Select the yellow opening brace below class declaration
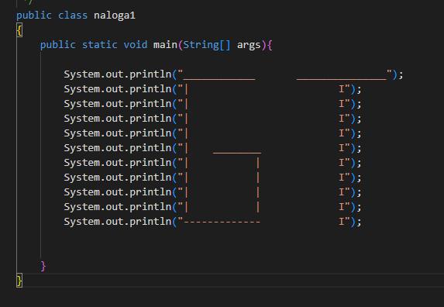 coord(19,30)
